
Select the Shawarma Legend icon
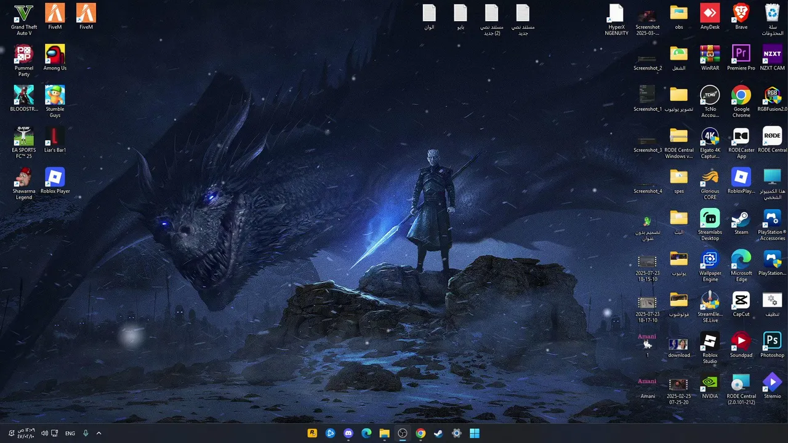[x=24, y=183]
